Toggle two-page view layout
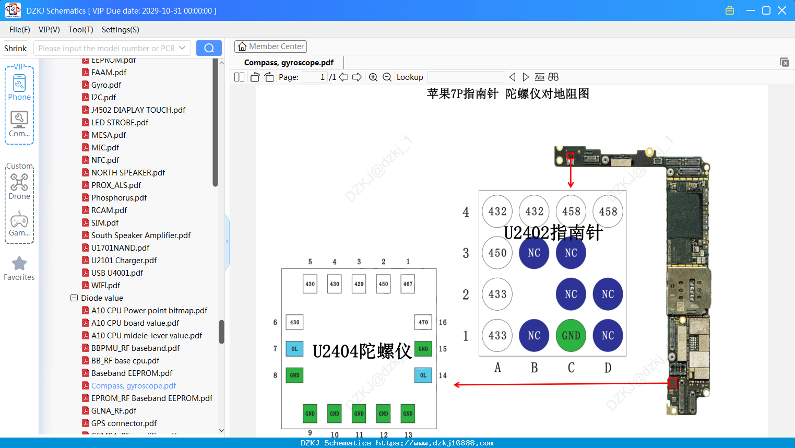Image resolution: width=795 pixels, height=448 pixels. pyautogui.click(x=239, y=77)
